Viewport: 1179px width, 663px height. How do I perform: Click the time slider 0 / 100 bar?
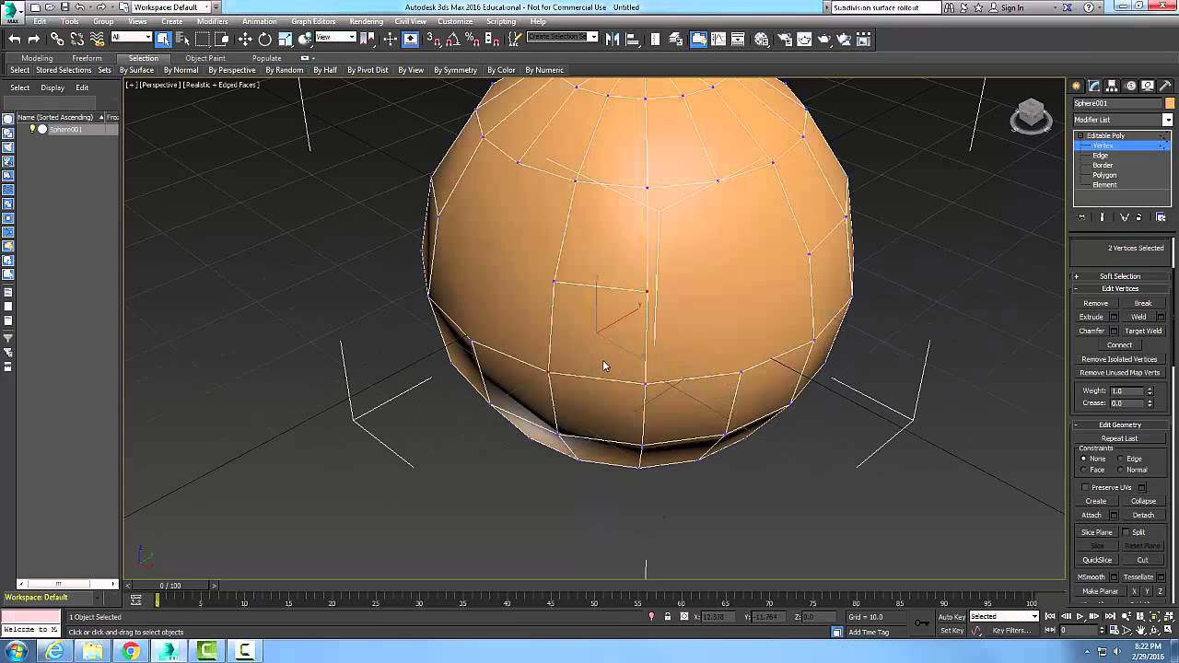coord(170,586)
